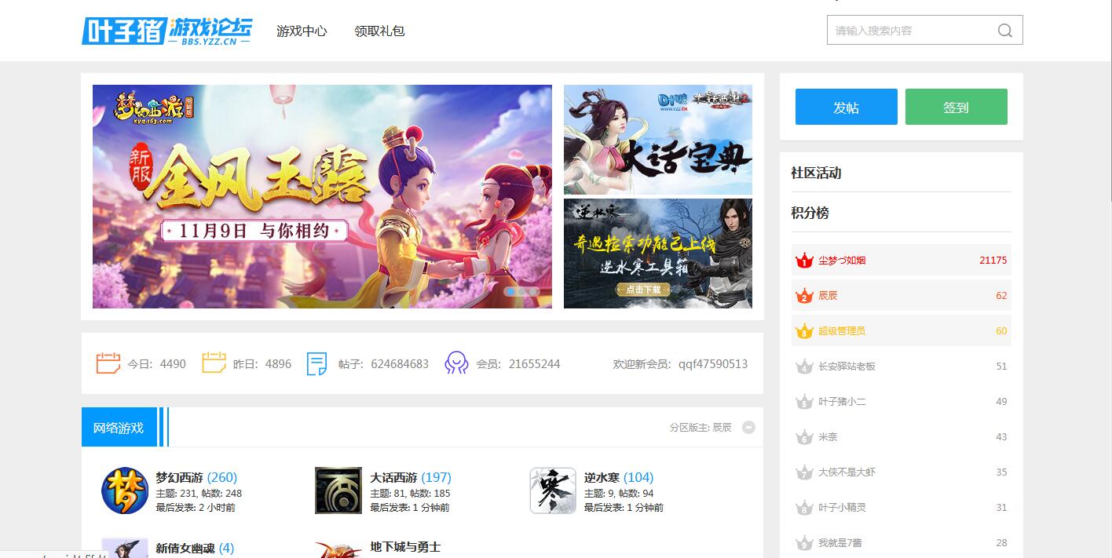The height and width of the screenshot is (558, 1112).
Task: Open user 叶子小精灵 in ranking
Action: [842, 508]
